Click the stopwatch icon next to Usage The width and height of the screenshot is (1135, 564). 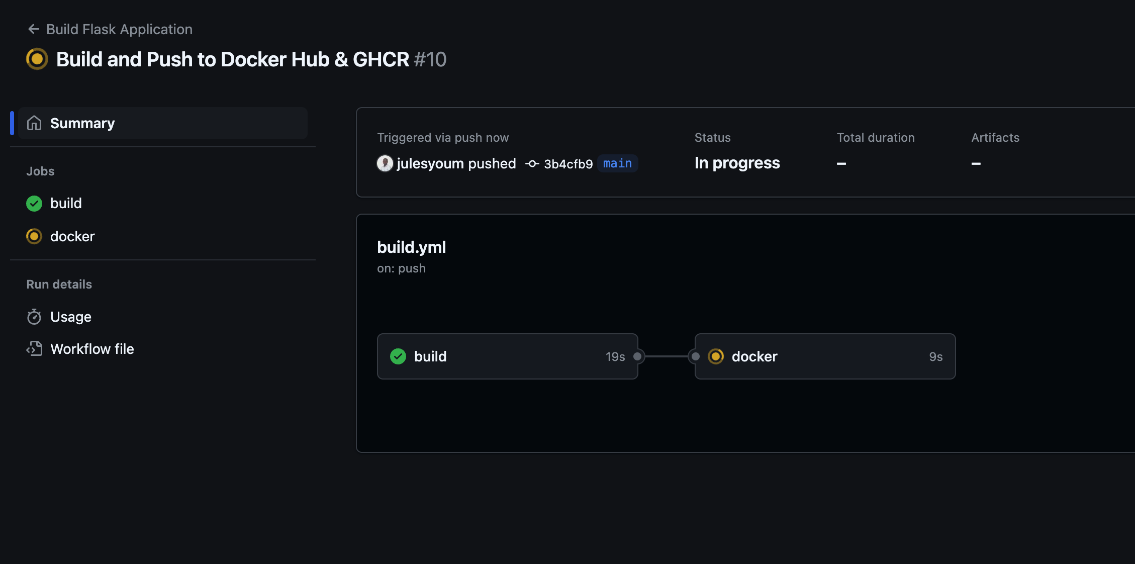pos(34,316)
